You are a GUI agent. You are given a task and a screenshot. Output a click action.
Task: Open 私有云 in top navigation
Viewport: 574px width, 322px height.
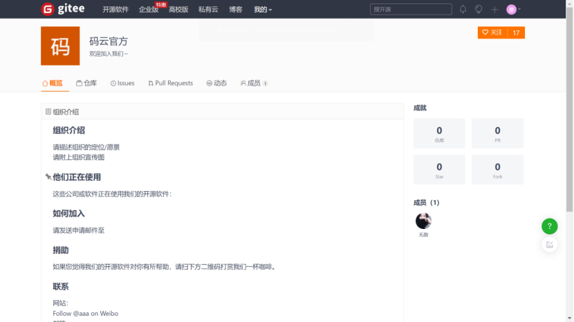click(208, 10)
